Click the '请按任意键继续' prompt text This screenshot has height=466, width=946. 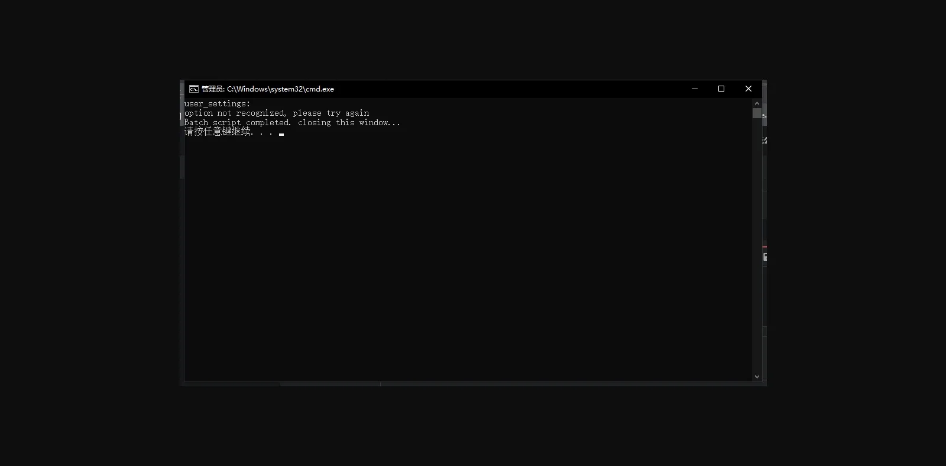point(218,132)
